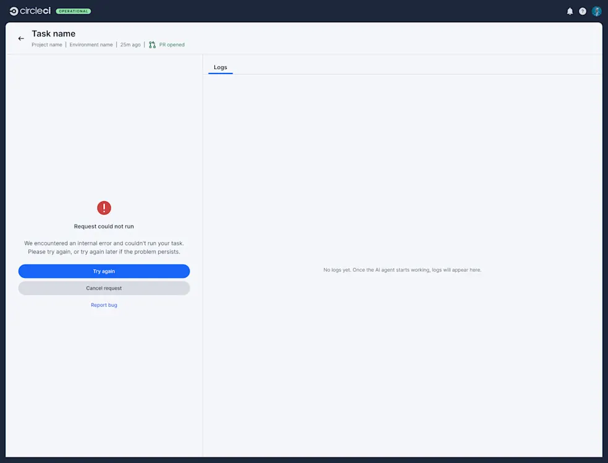The image size is (608, 463).
Task: Click the Request could not run message
Action: click(x=104, y=226)
